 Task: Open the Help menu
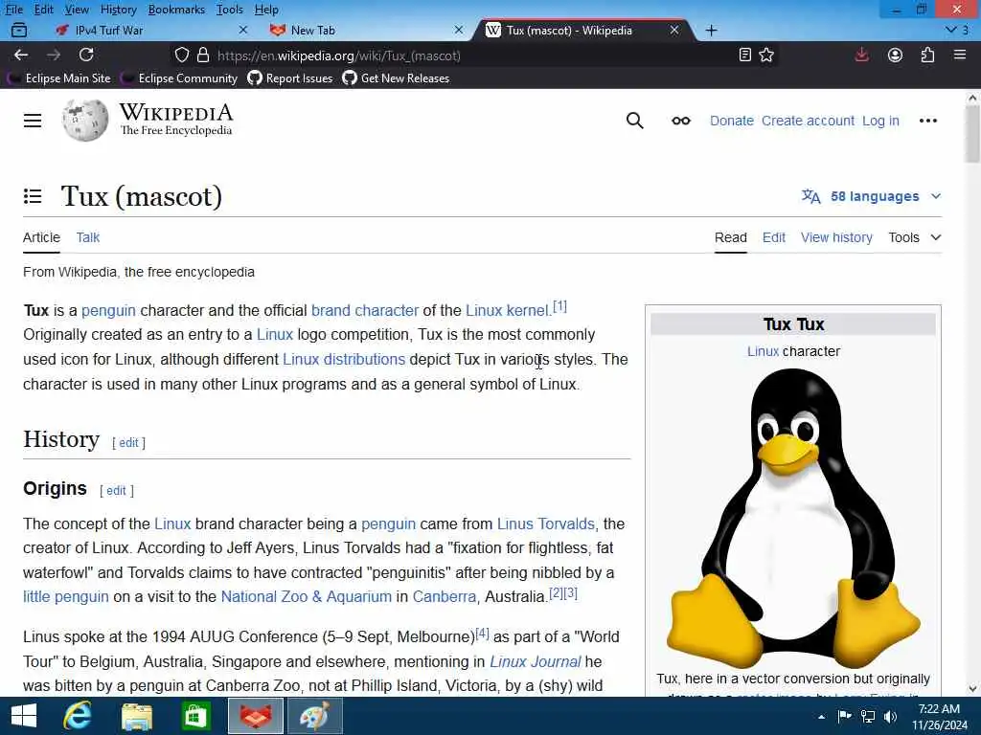pos(266,10)
